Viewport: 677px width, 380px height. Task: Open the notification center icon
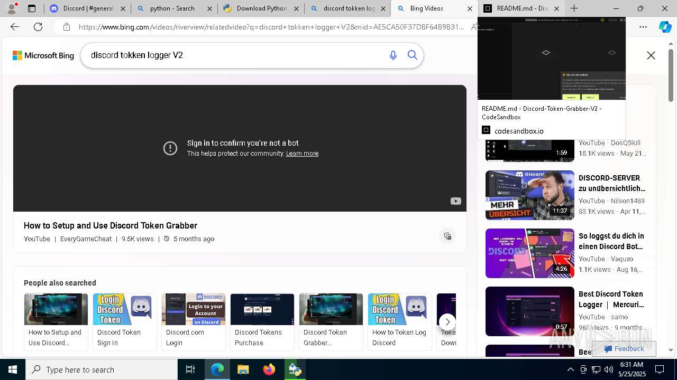(660, 369)
